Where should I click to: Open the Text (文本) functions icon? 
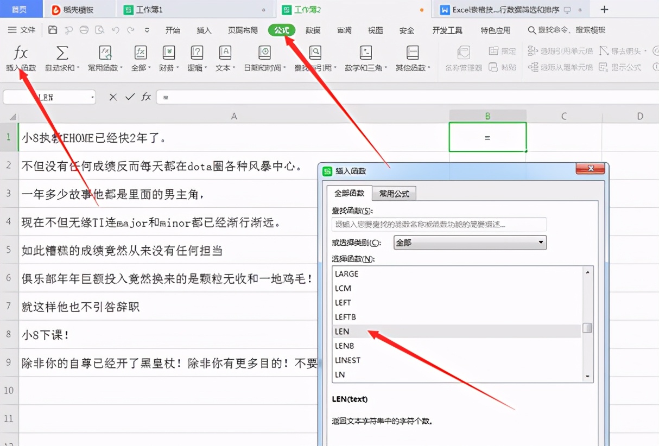pyautogui.click(x=225, y=53)
